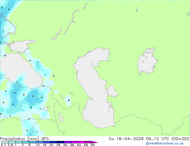Click the 45–50 mm legend color swatch

(88, 142)
